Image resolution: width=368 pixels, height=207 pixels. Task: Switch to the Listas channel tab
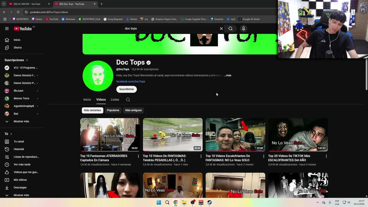pos(115,99)
